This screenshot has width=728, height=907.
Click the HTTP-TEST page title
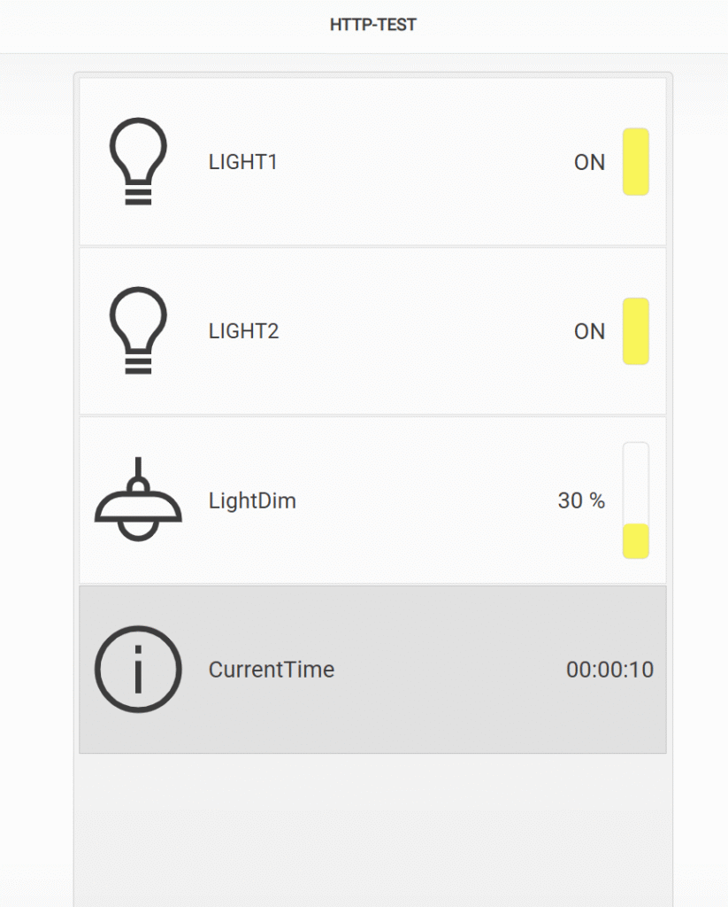pos(372,25)
